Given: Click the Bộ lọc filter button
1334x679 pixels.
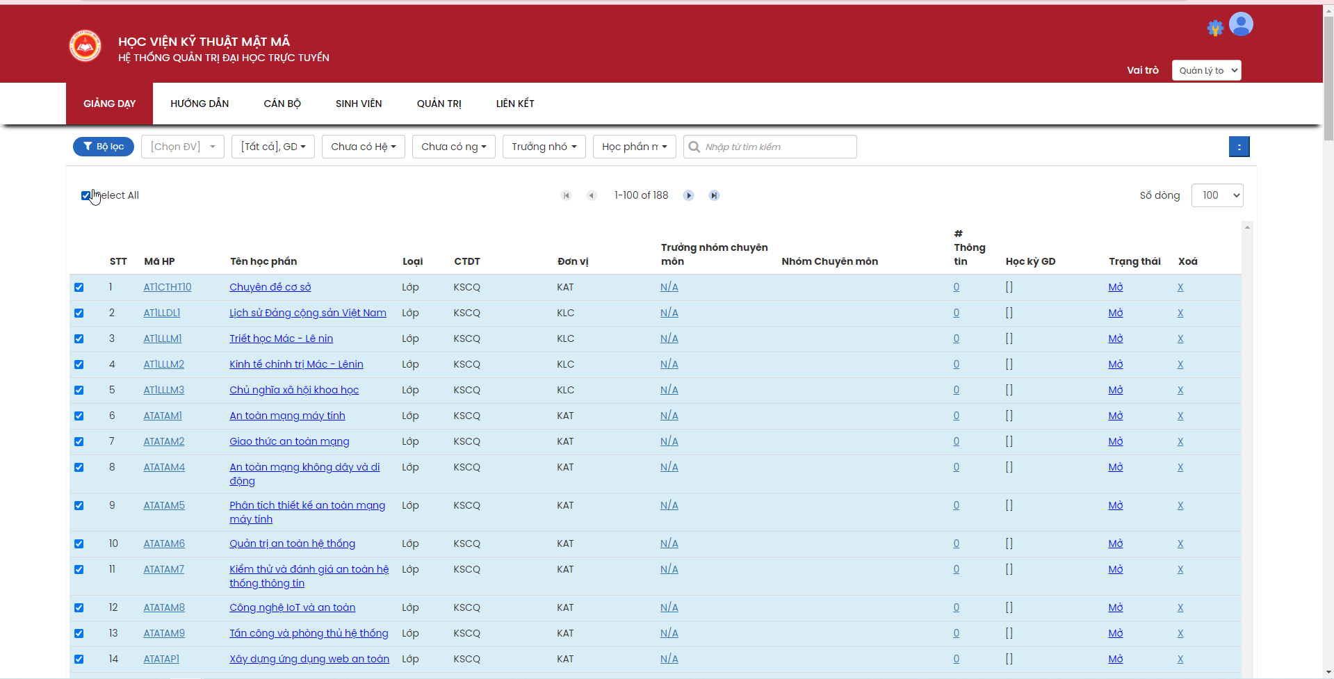Looking at the screenshot, I should coord(104,147).
